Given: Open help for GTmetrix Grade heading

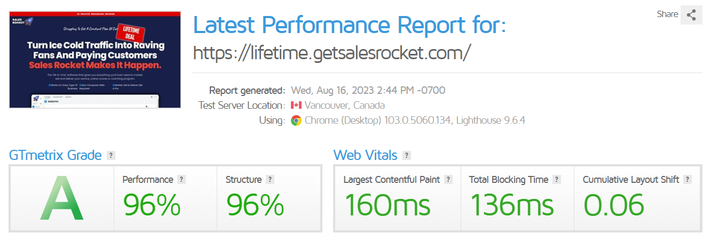Looking at the screenshot, I should (111, 156).
